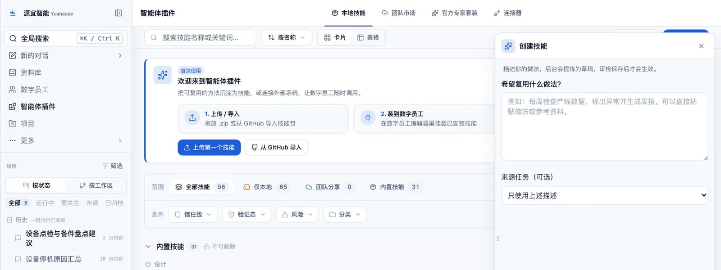
Task: Expand the 更多 chevron arrow
Action: point(120,140)
